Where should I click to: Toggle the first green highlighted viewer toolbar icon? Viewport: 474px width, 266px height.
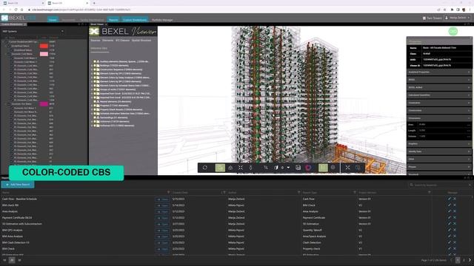coord(220,168)
